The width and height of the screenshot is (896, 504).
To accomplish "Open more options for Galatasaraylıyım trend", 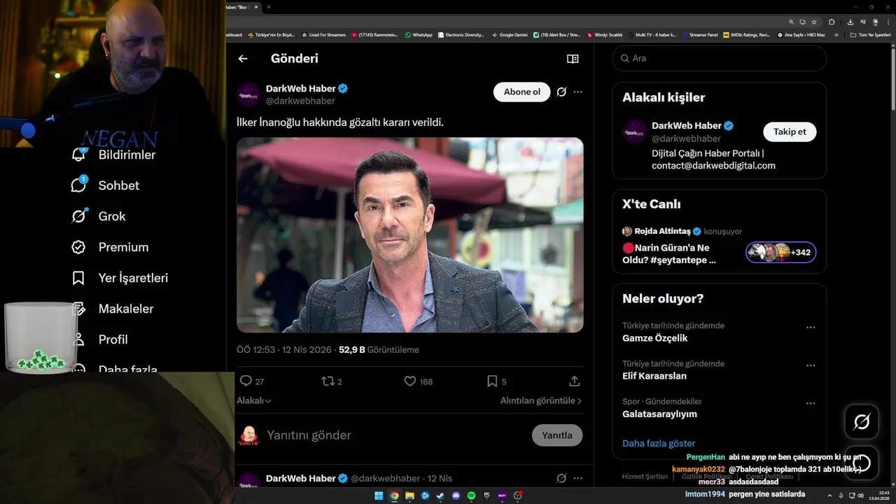I will [x=811, y=403].
